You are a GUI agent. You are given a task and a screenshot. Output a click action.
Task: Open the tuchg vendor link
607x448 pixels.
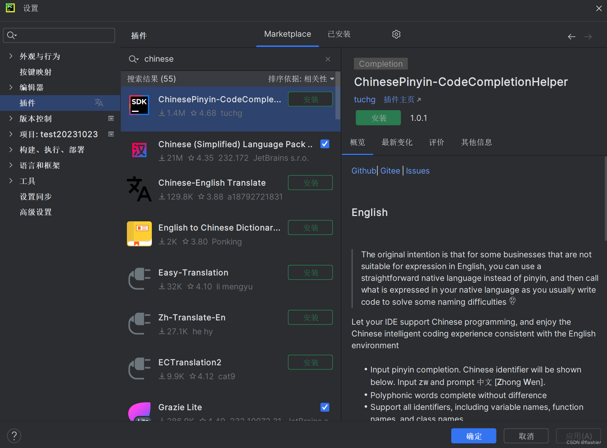[364, 99]
